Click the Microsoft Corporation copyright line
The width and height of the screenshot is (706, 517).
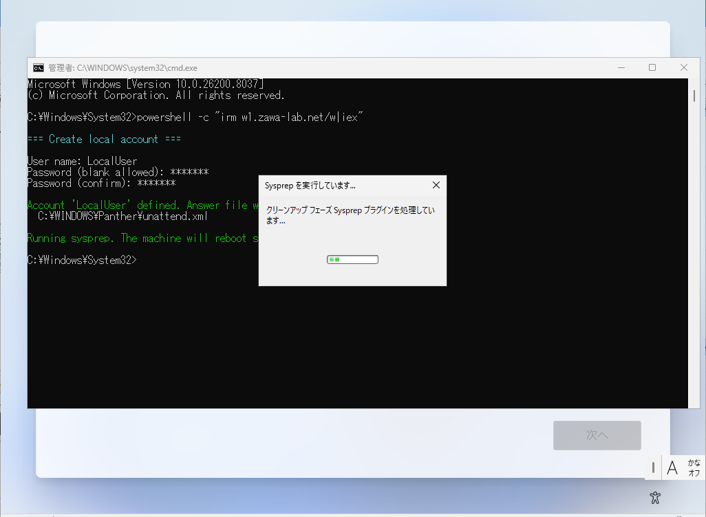tap(156, 95)
